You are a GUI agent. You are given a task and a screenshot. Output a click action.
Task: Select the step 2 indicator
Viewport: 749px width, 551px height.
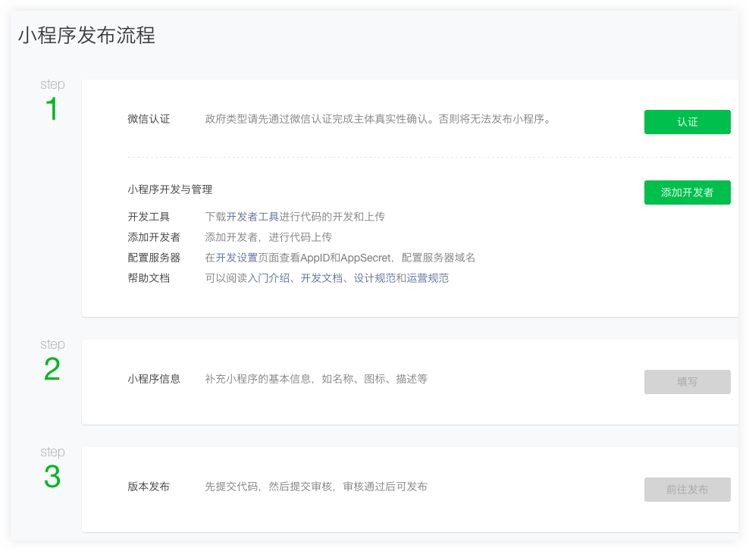coord(52,359)
